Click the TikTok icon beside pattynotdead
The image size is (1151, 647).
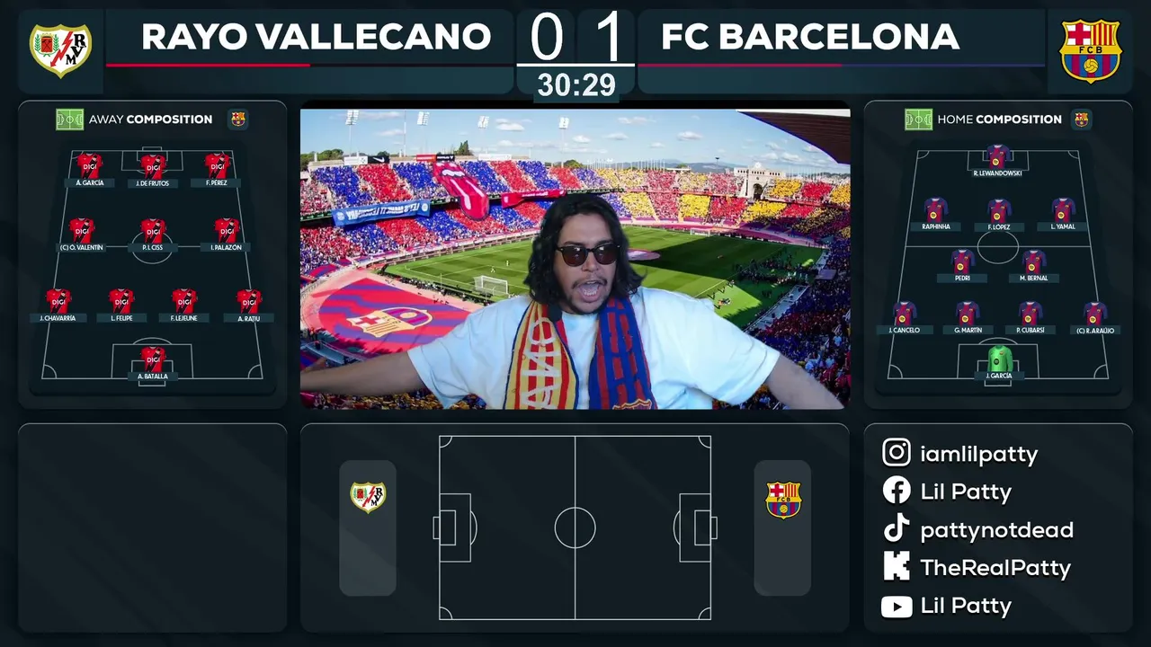tap(897, 529)
